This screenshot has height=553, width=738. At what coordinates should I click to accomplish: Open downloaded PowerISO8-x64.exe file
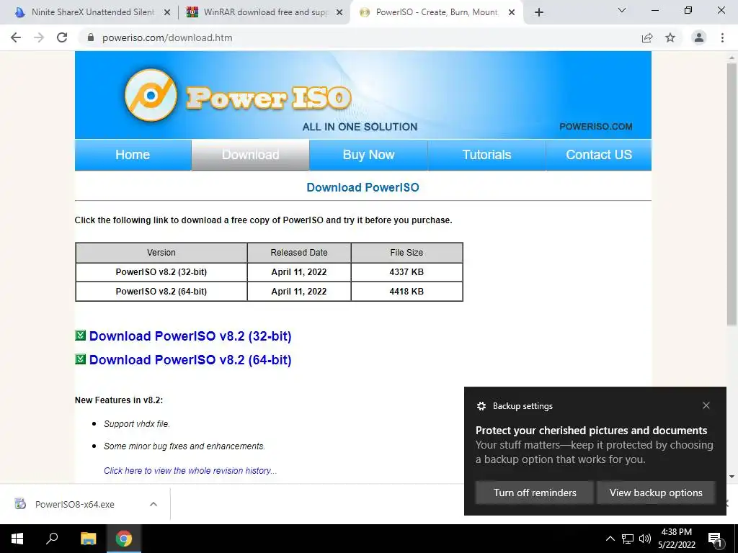[75, 505]
